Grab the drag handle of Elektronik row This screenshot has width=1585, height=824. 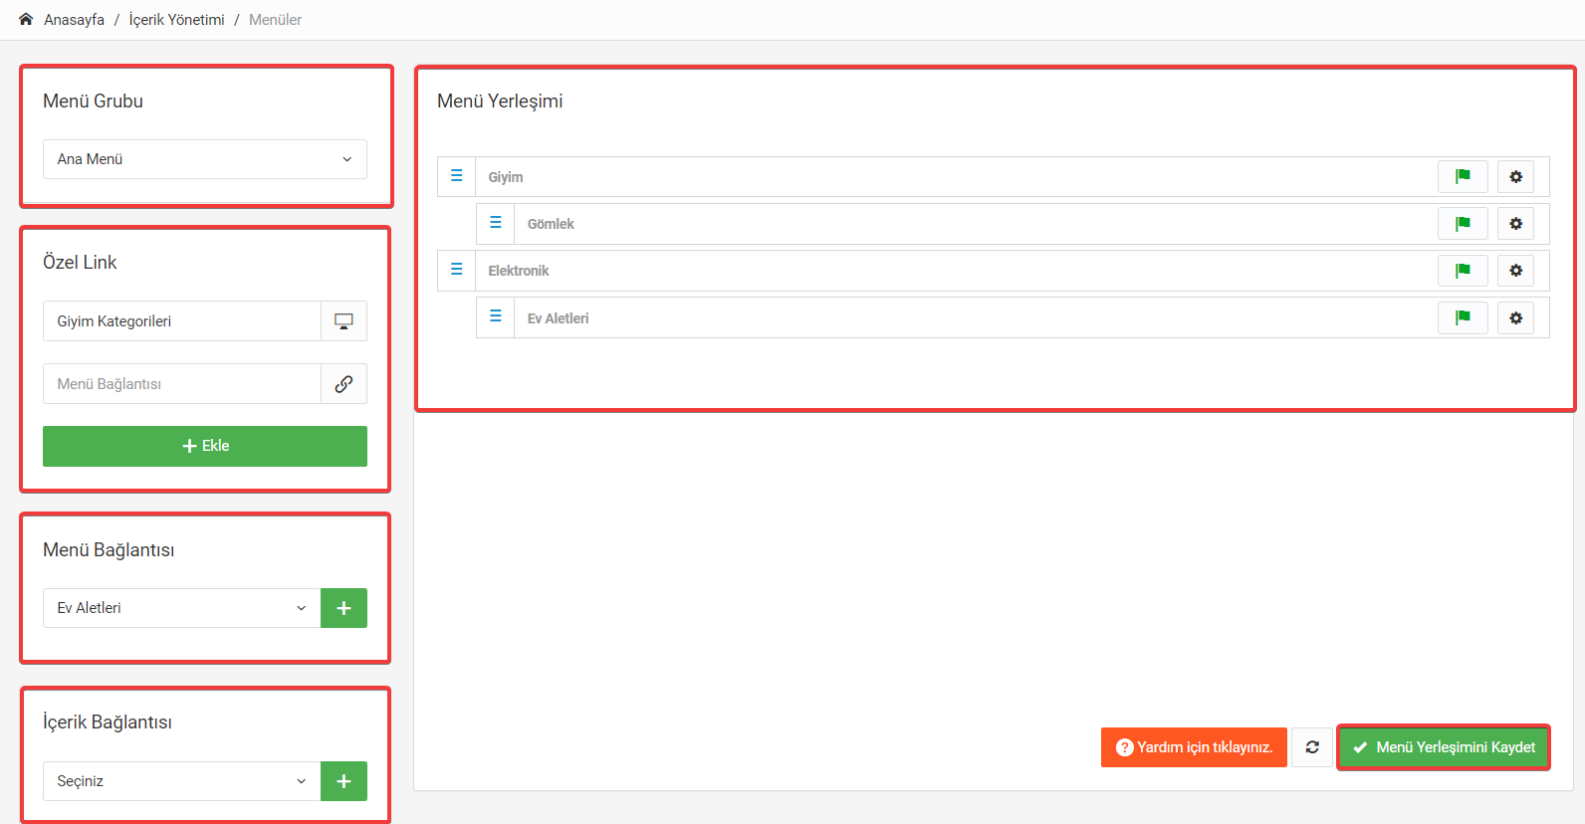point(457,270)
